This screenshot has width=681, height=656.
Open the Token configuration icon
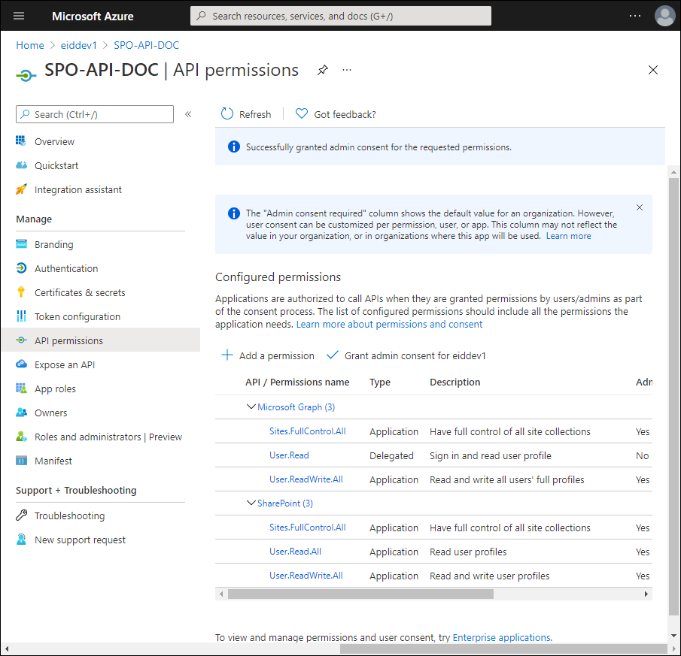coord(21,316)
